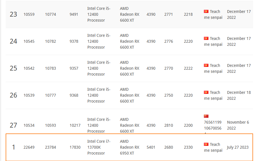Open Teach me senpai profile in rank 23 row

tap(213, 15)
